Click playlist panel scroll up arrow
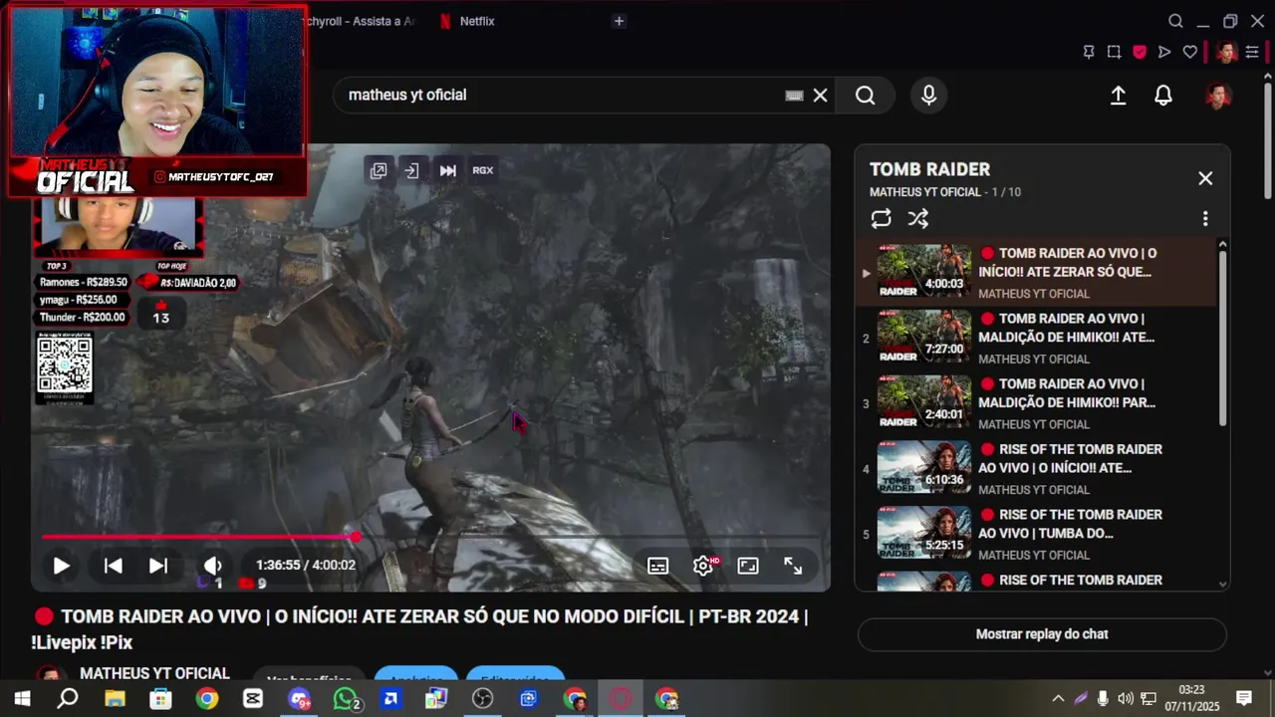 (x=1222, y=245)
